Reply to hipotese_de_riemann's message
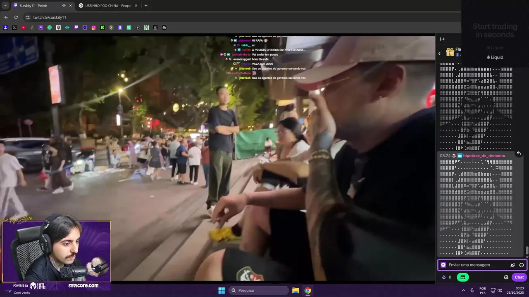The height and width of the screenshot is (297, 529). coord(519,153)
